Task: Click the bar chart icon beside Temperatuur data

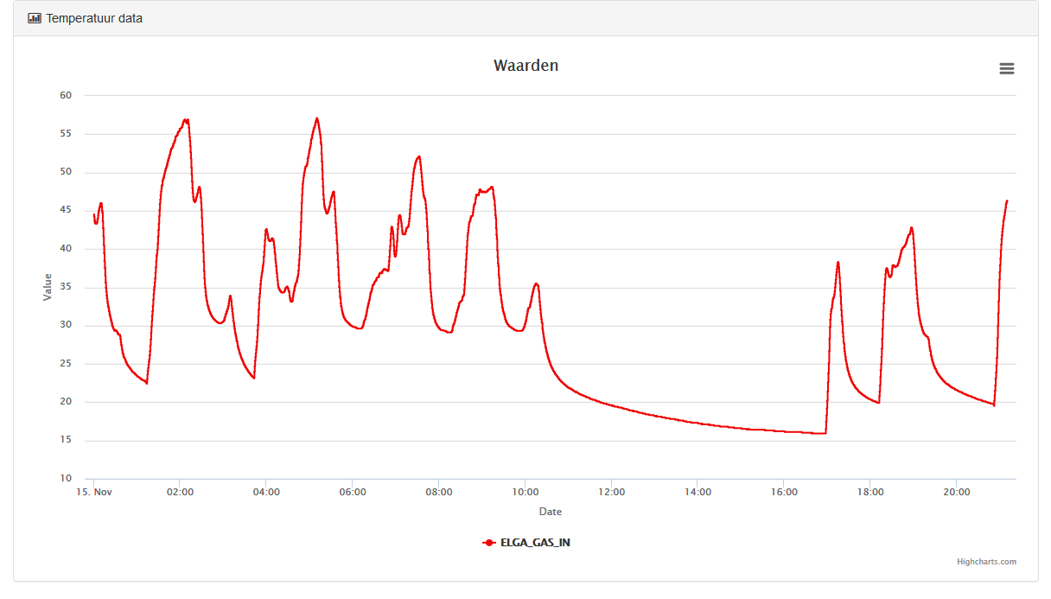Action: point(35,18)
